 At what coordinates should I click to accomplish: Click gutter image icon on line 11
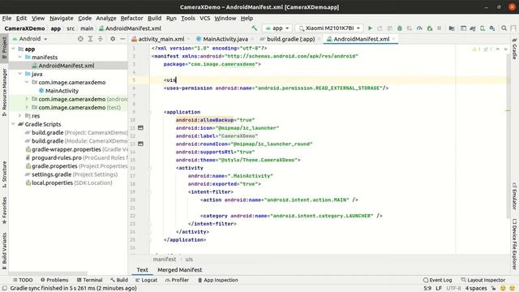click(140, 128)
